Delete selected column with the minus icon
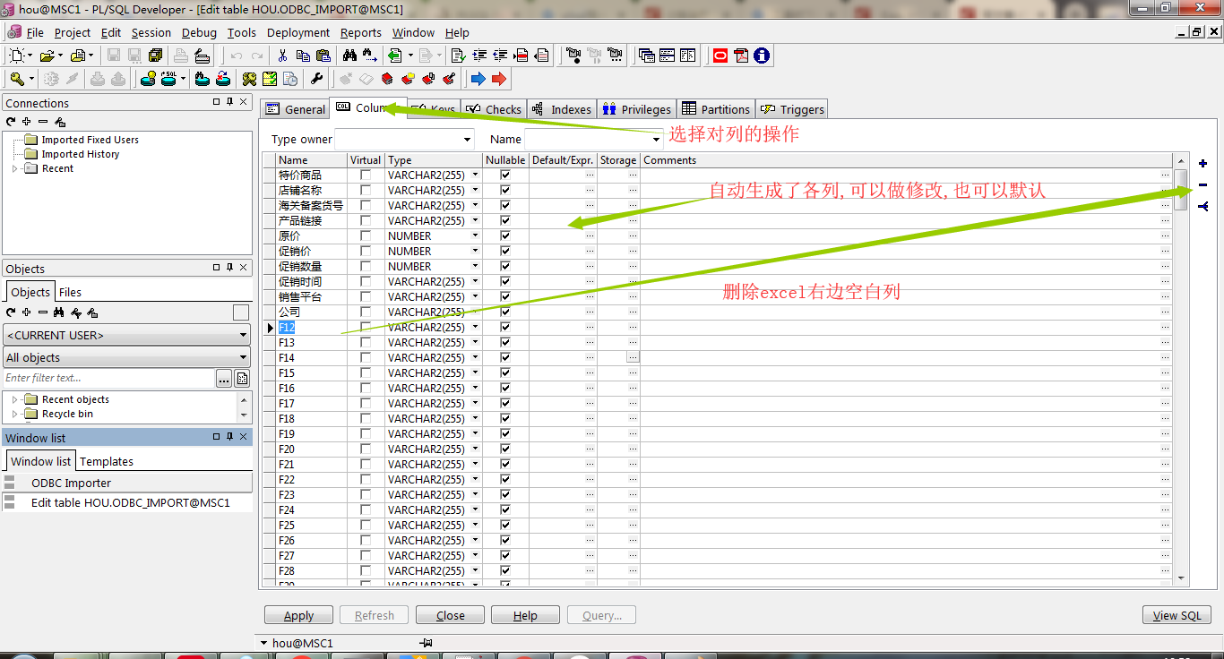This screenshot has height=659, width=1224. coord(1202,184)
